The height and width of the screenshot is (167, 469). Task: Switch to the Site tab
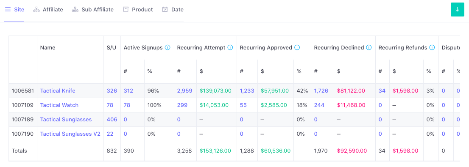[14, 10]
